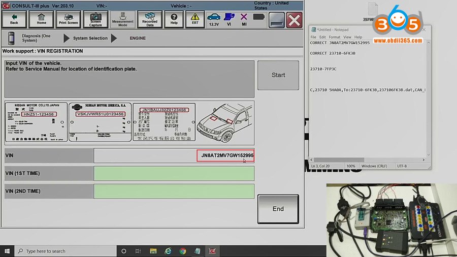
Task: Click the Notepad horizontal scrollbar thumb
Action: coord(339,159)
